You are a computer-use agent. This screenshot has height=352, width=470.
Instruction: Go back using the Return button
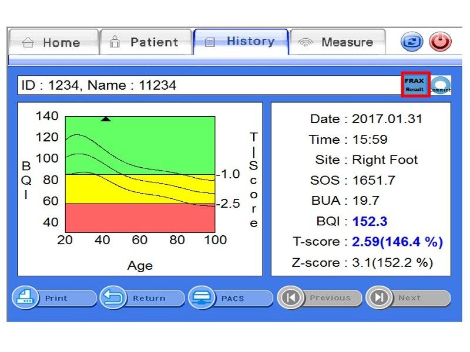coord(140,298)
